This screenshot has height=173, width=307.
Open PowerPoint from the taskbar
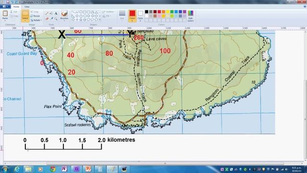click(88, 169)
